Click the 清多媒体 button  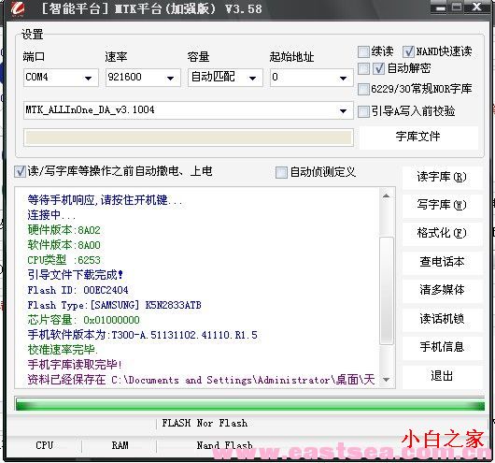(x=442, y=290)
